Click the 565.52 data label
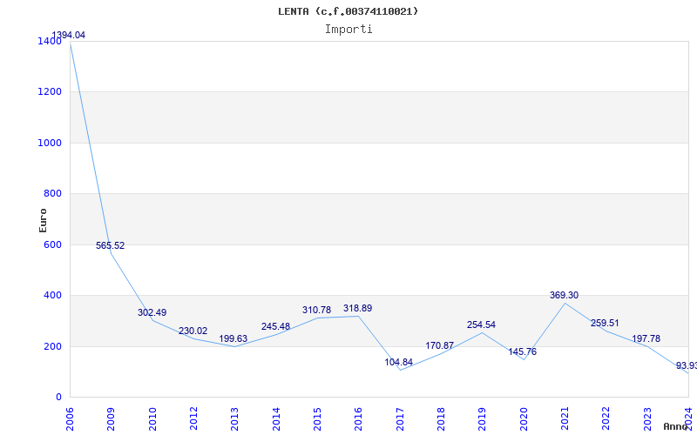The height and width of the screenshot is (435, 697). pyautogui.click(x=111, y=245)
